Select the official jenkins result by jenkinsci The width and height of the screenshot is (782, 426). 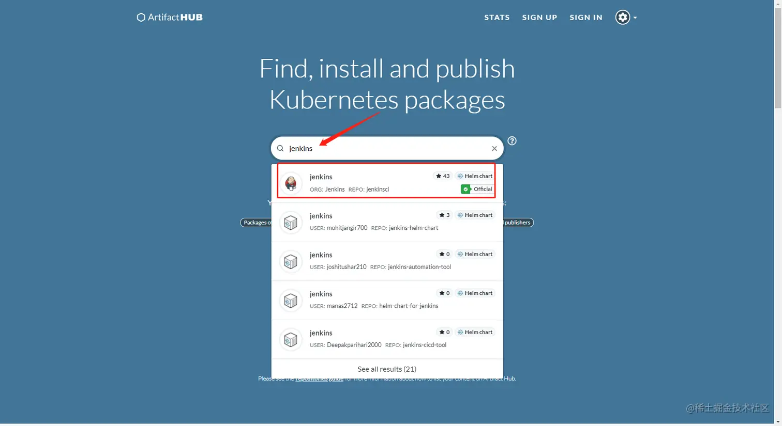(x=387, y=183)
